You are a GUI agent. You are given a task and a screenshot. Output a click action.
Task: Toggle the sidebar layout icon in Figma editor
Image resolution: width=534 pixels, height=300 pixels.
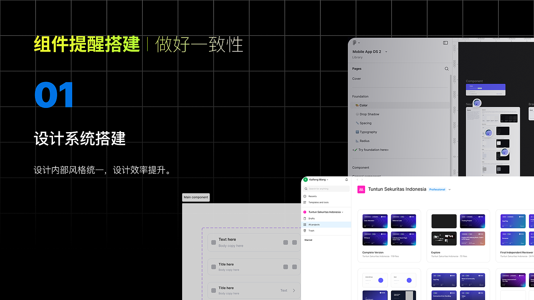pos(446,42)
